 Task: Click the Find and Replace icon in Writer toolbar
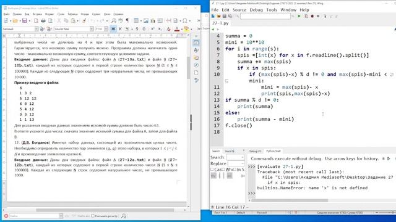(x=114, y=20)
